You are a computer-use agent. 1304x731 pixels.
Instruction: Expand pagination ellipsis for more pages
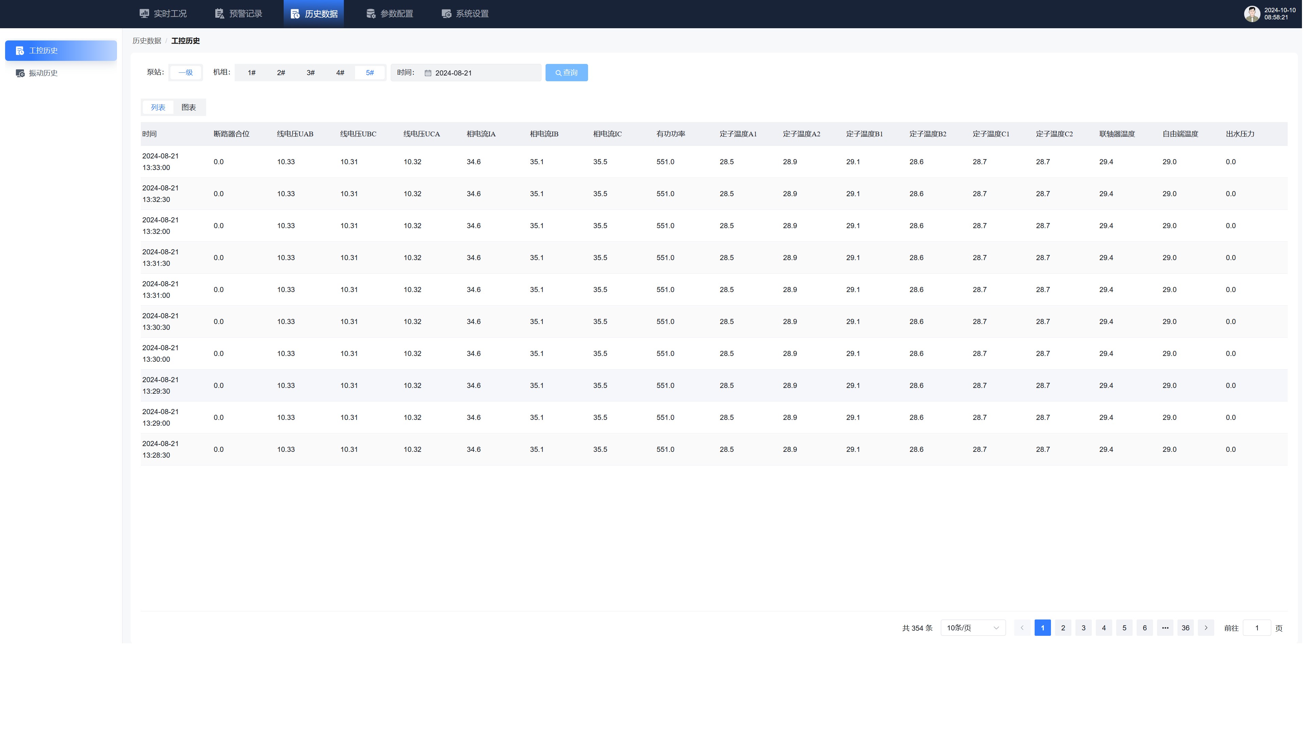pyautogui.click(x=1165, y=628)
